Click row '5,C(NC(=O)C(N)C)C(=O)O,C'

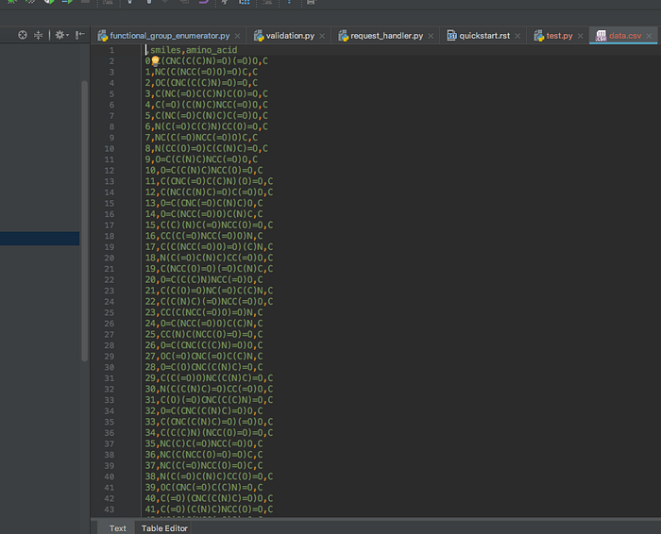207,116
